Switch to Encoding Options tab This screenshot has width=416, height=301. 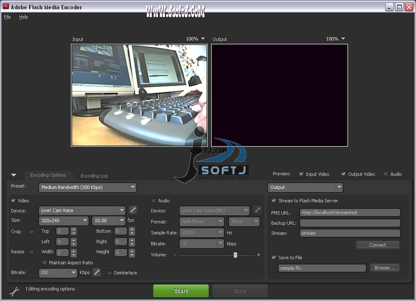pos(48,175)
